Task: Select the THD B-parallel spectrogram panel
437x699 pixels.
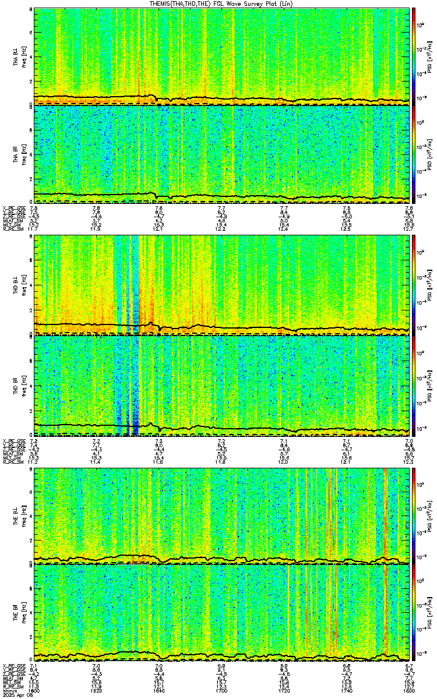Action: point(221,385)
